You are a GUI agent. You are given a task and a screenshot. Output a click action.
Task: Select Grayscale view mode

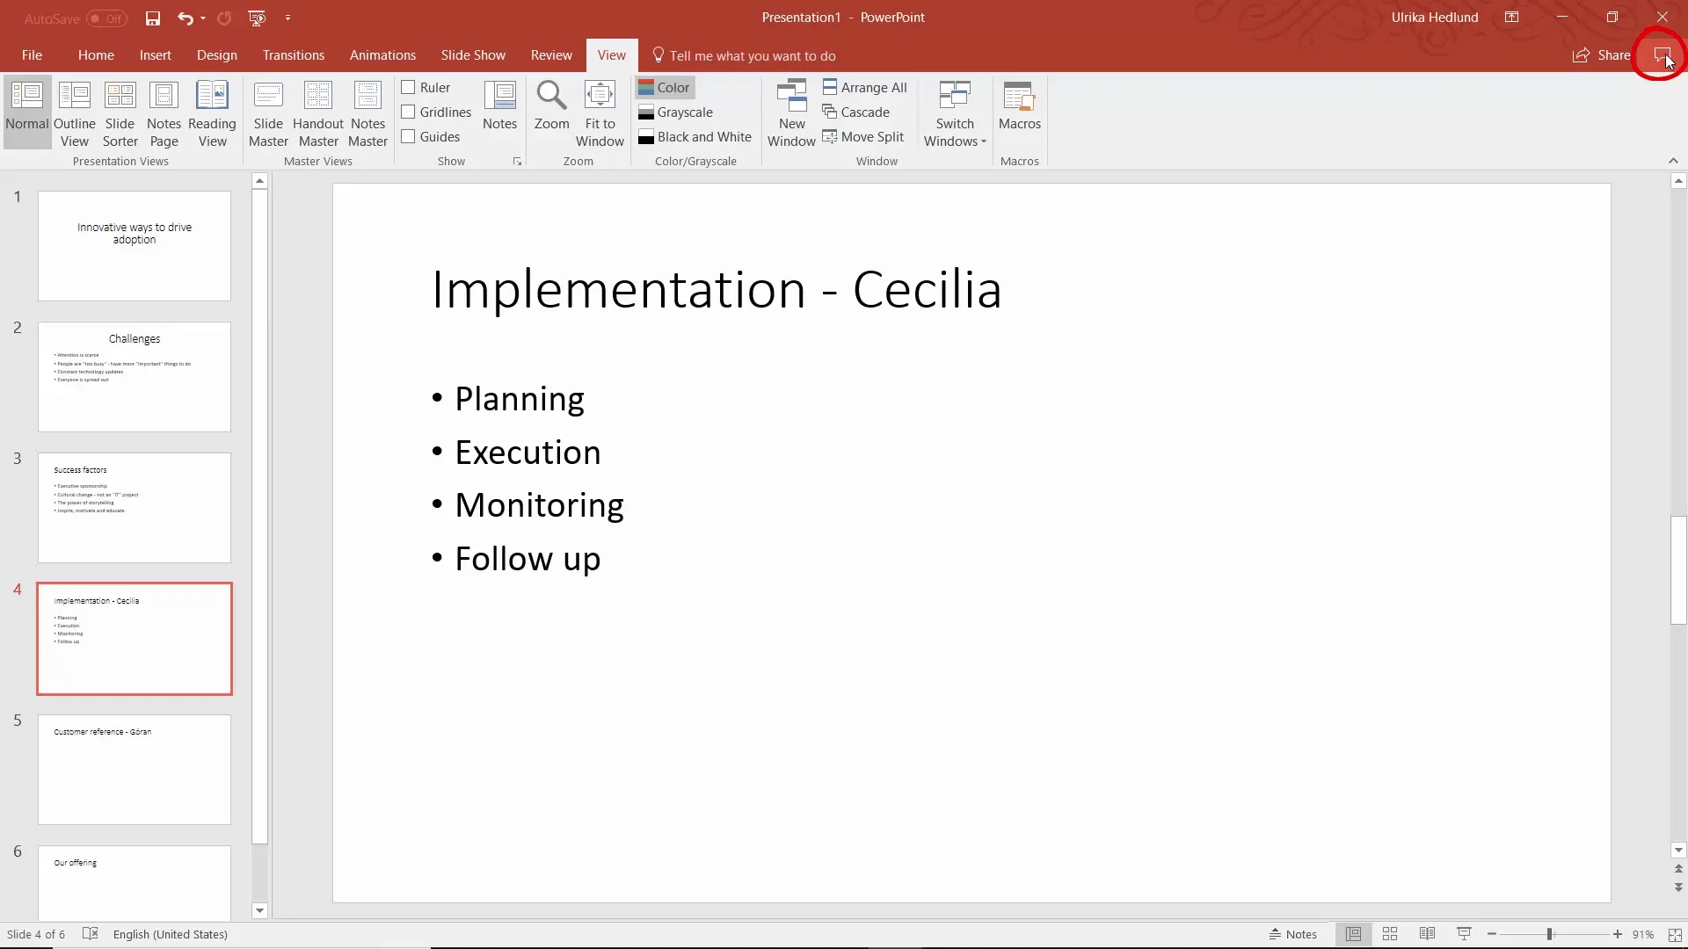(x=675, y=112)
